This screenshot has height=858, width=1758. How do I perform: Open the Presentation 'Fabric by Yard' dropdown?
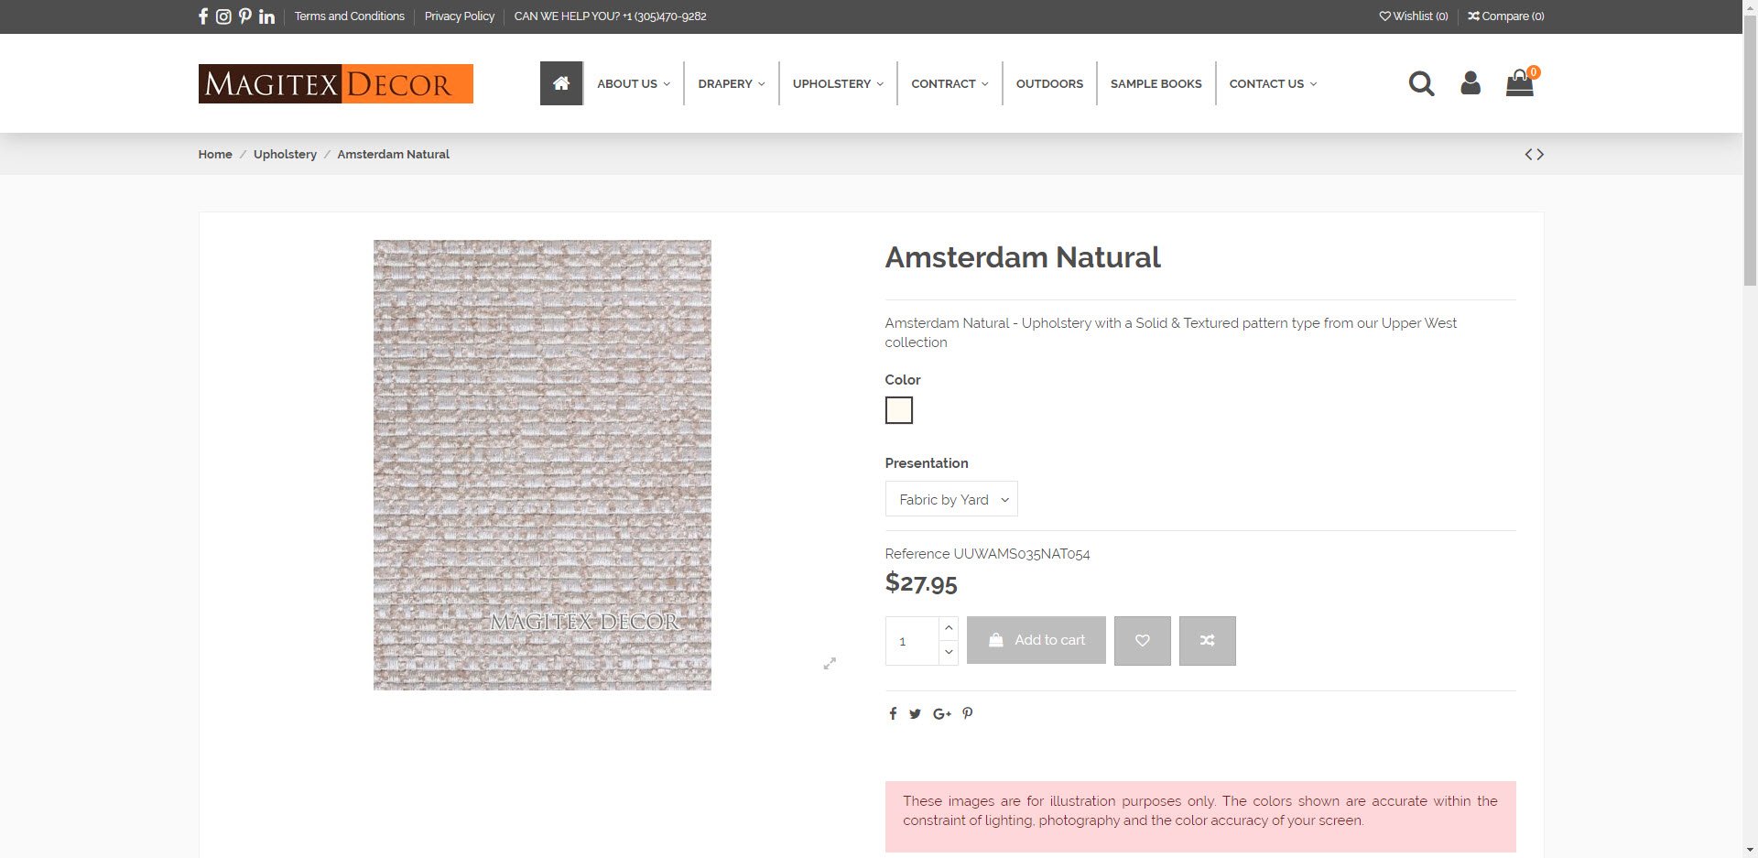(951, 499)
